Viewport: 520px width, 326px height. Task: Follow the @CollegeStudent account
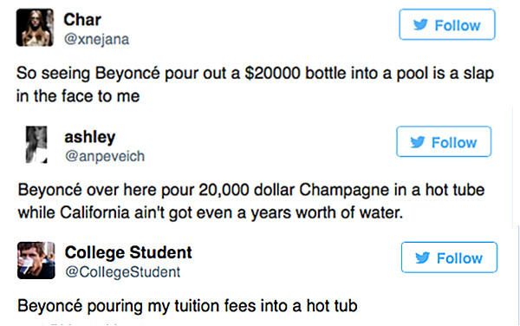(449, 258)
